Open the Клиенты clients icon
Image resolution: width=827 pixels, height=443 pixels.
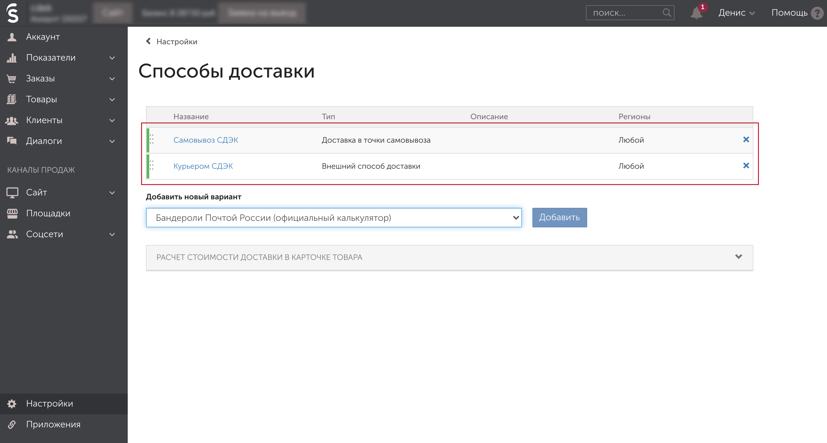click(x=12, y=120)
